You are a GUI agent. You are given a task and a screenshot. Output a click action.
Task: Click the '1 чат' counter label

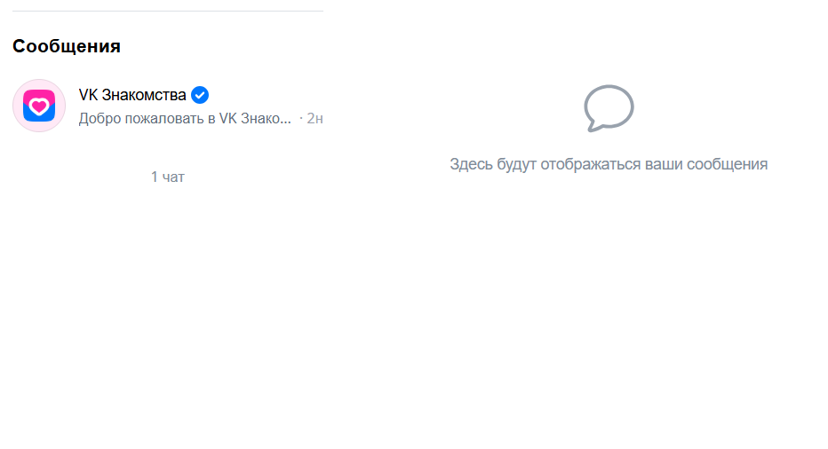pyautogui.click(x=168, y=177)
